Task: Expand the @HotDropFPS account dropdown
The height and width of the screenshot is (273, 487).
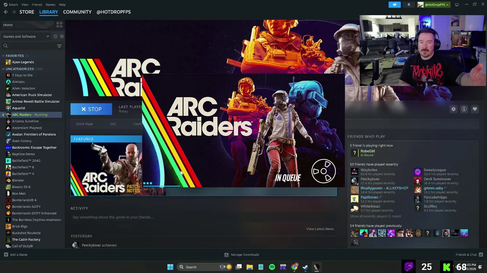Action: pyautogui.click(x=434, y=5)
